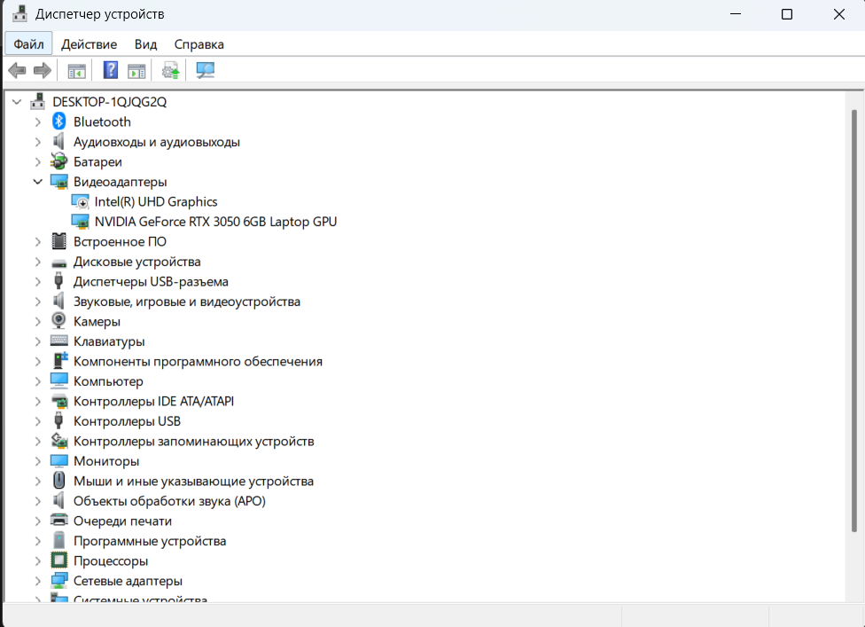This screenshot has width=865, height=627.
Task: Click the Встроенное ПО chip icon
Action: pos(59,241)
